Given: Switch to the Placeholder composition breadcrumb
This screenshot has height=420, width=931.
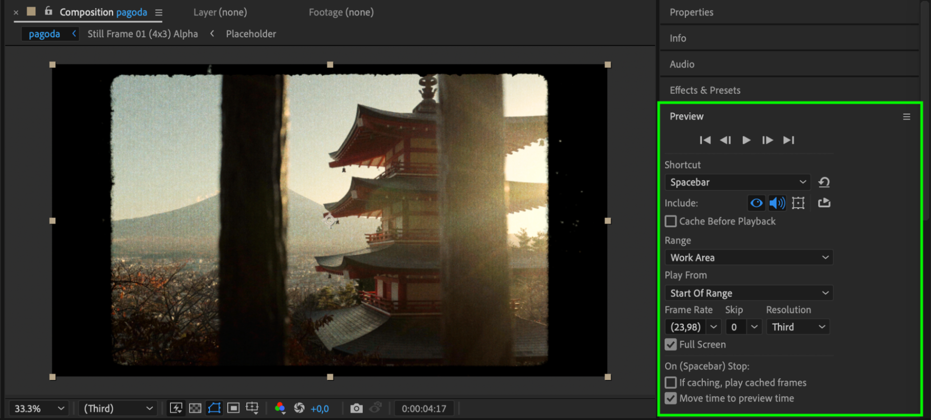Looking at the screenshot, I should [251, 34].
